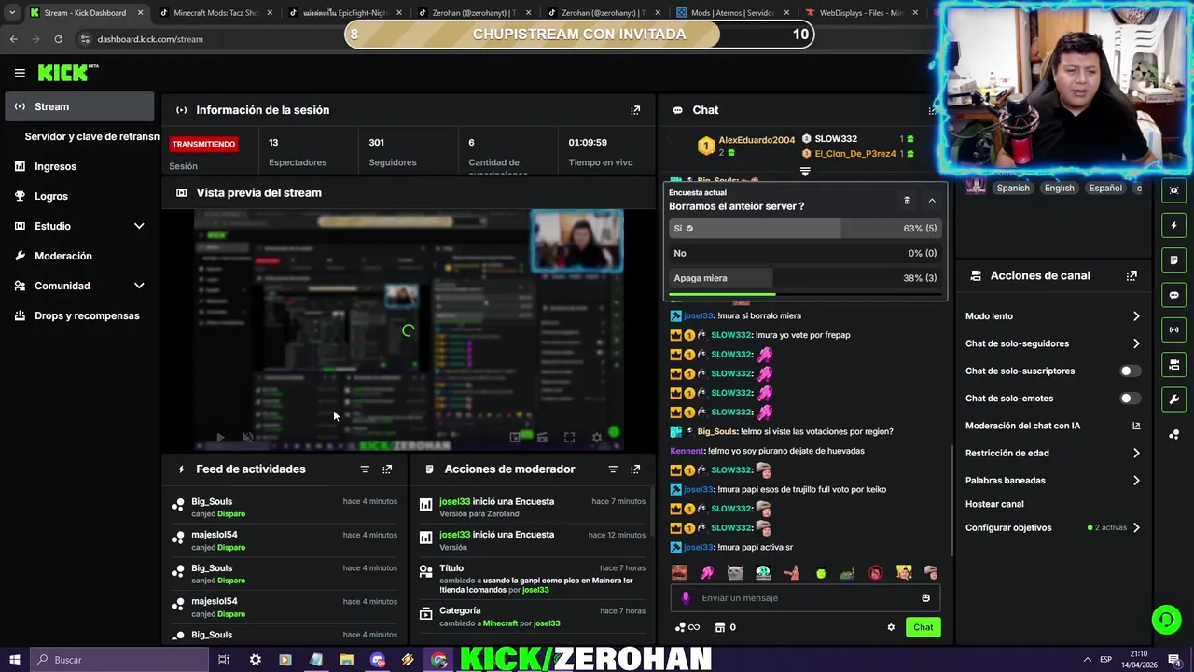Viewport: 1194px width, 672px height.
Task: Open Modo lento options
Action: [1052, 316]
